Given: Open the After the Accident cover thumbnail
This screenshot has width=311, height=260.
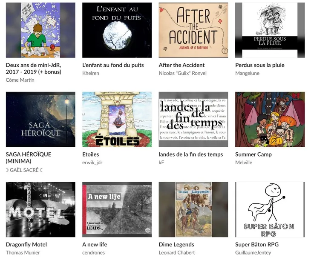Looking at the screenshot, I should pos(193,30).
